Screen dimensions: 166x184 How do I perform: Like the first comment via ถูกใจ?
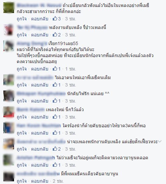pos(22,19)
